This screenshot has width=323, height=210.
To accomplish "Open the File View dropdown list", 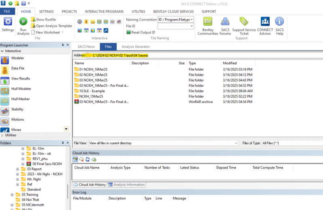I will (236, 143).
